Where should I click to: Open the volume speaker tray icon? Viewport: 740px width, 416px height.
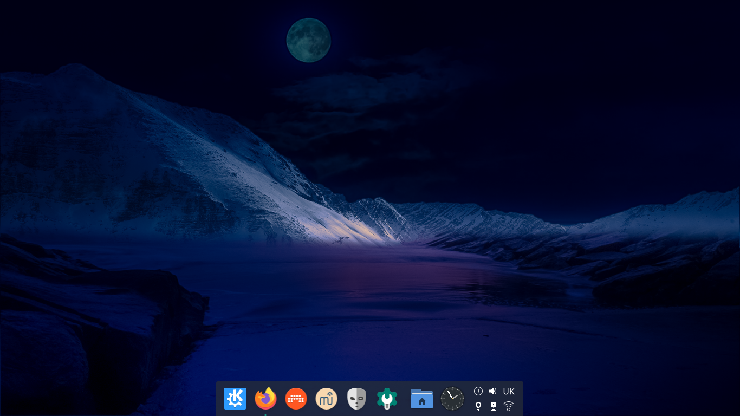pyautogui.click(x=493, y=391)
